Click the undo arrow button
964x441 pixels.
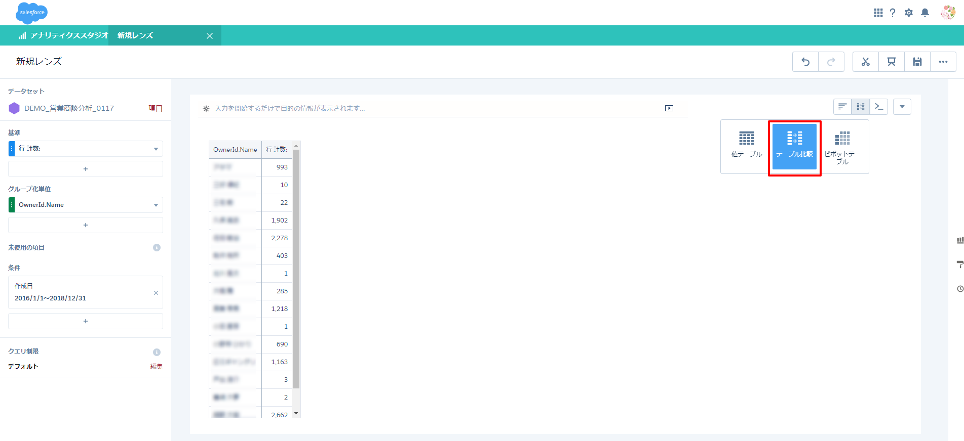coord(805,62)
